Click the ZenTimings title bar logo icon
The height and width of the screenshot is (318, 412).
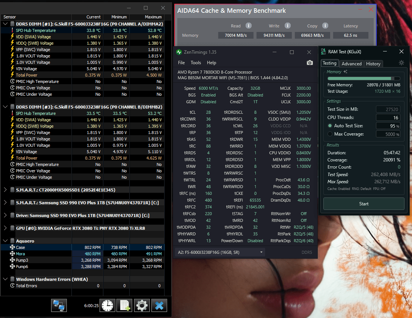tap(179, 52)
